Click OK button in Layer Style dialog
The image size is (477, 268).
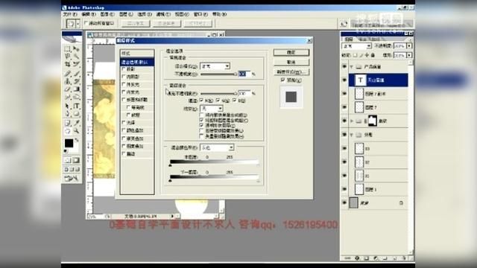point(291,52)
